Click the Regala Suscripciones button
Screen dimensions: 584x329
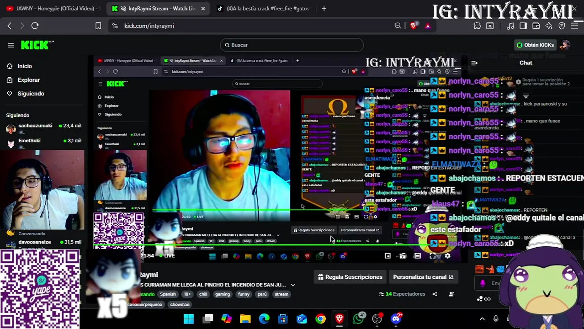tap(350, 277)
